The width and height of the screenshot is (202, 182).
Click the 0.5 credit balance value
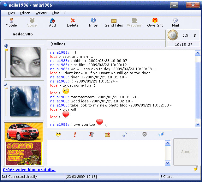click(185, 35)
